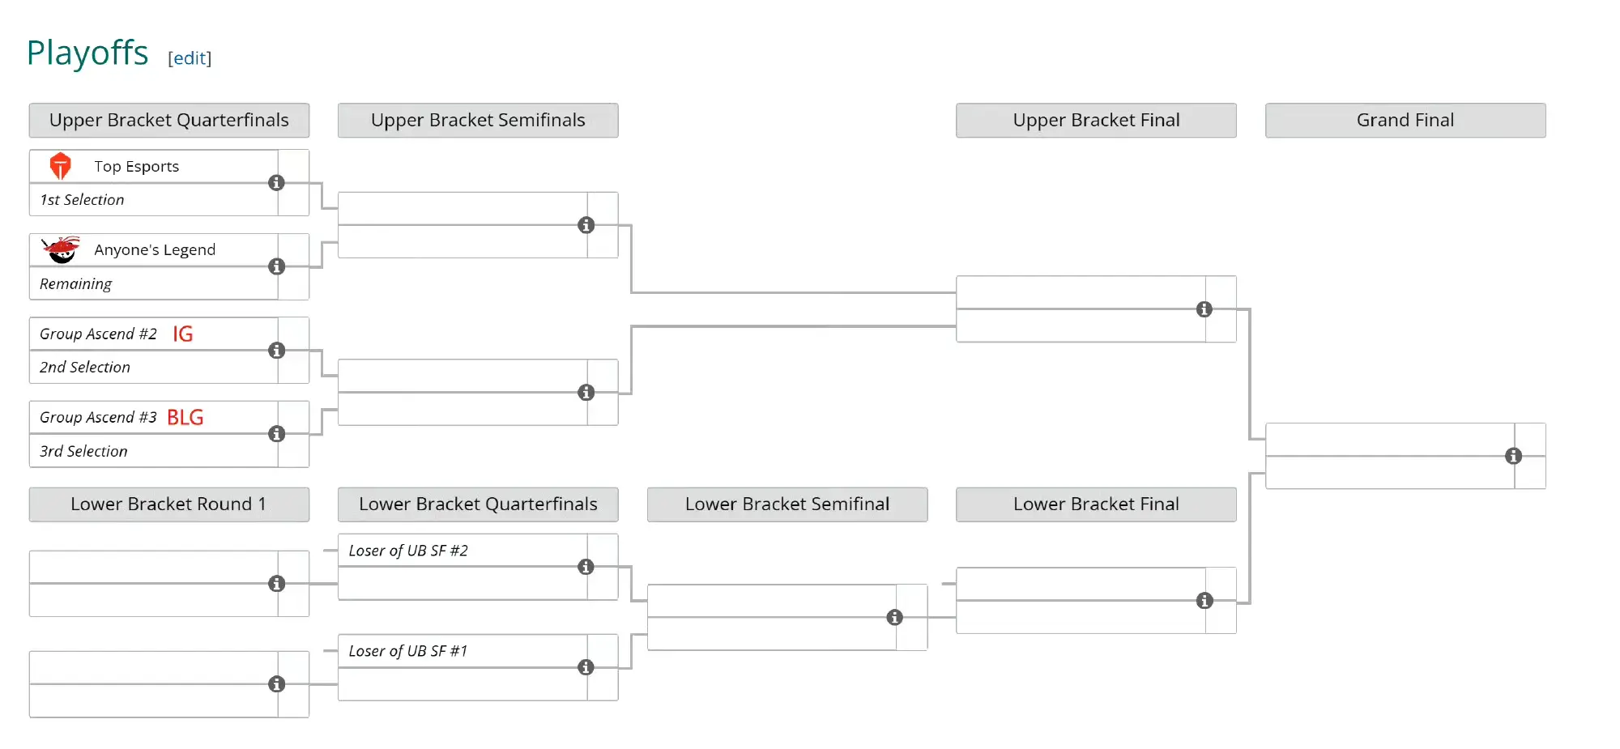
Task: Open match info icon for Top Esports quarterfinal
Action: [276, 183]
